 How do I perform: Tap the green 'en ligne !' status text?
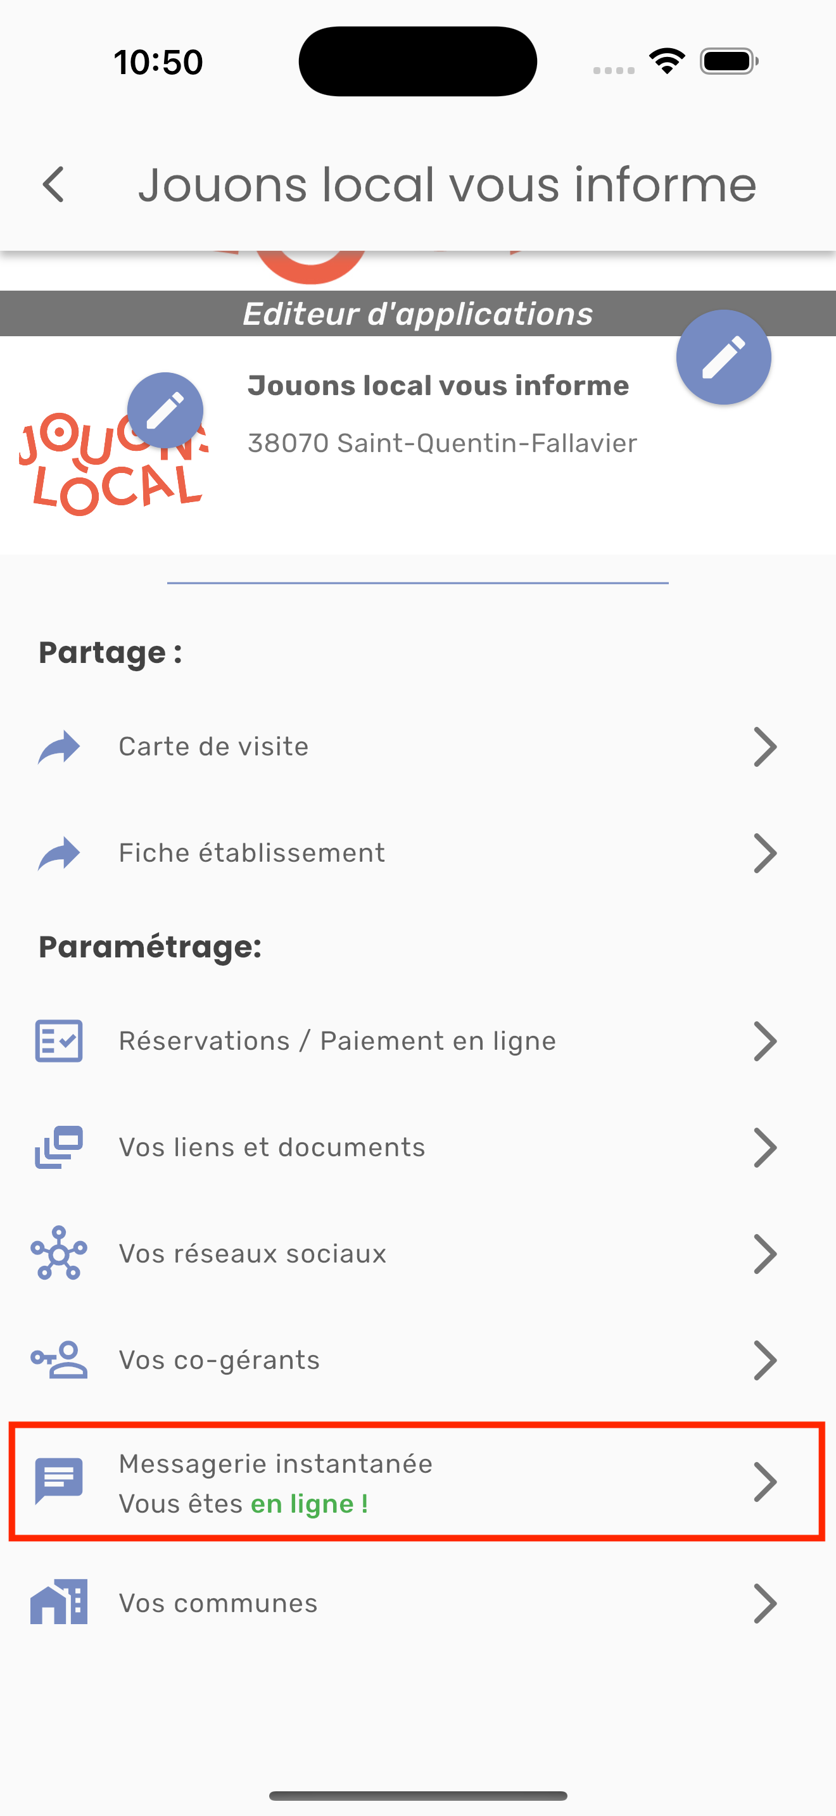click(310, 1504)
